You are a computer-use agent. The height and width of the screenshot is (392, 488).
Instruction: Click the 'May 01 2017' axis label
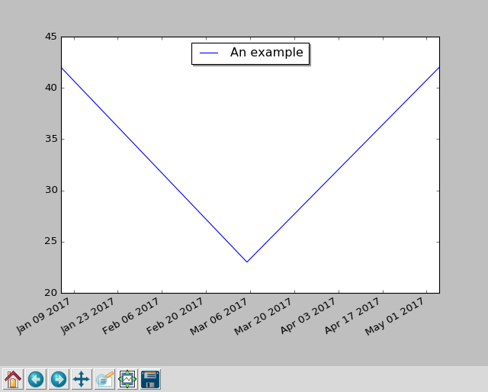[394, 316]
